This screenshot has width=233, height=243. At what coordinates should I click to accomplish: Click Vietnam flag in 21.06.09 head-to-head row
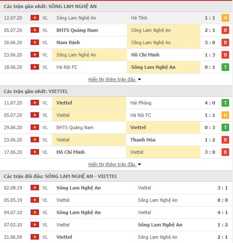pos(35,237)
